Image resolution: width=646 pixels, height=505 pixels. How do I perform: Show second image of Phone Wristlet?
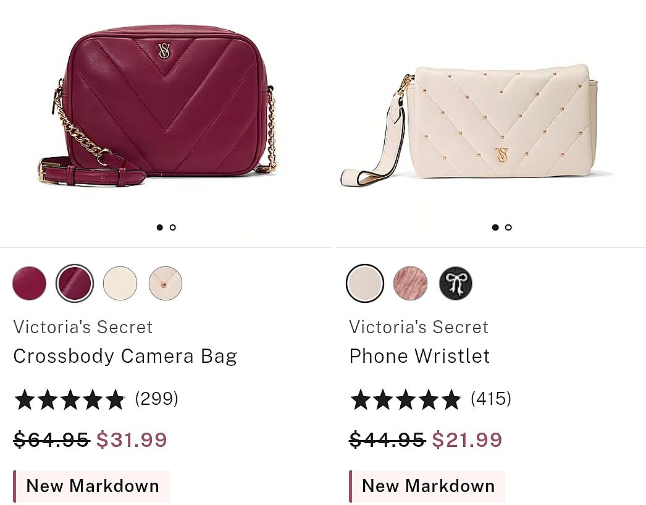(x=508, y=227)
